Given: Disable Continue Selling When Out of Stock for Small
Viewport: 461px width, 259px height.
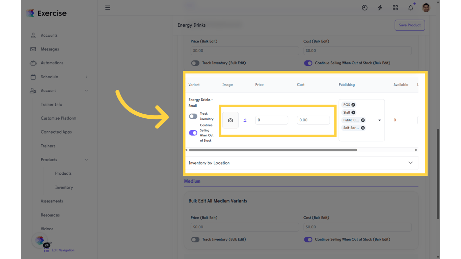Looking at the screenshot, I should (x=193, y=133).
